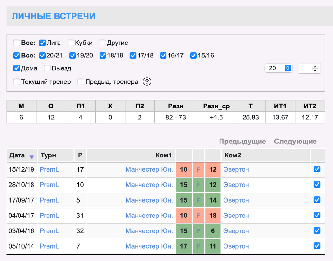The width and height of the screenshot is (333, 261).
Task: Uncheck the 05/10/14 match row checkbox
Action: (x=317, y=246)
